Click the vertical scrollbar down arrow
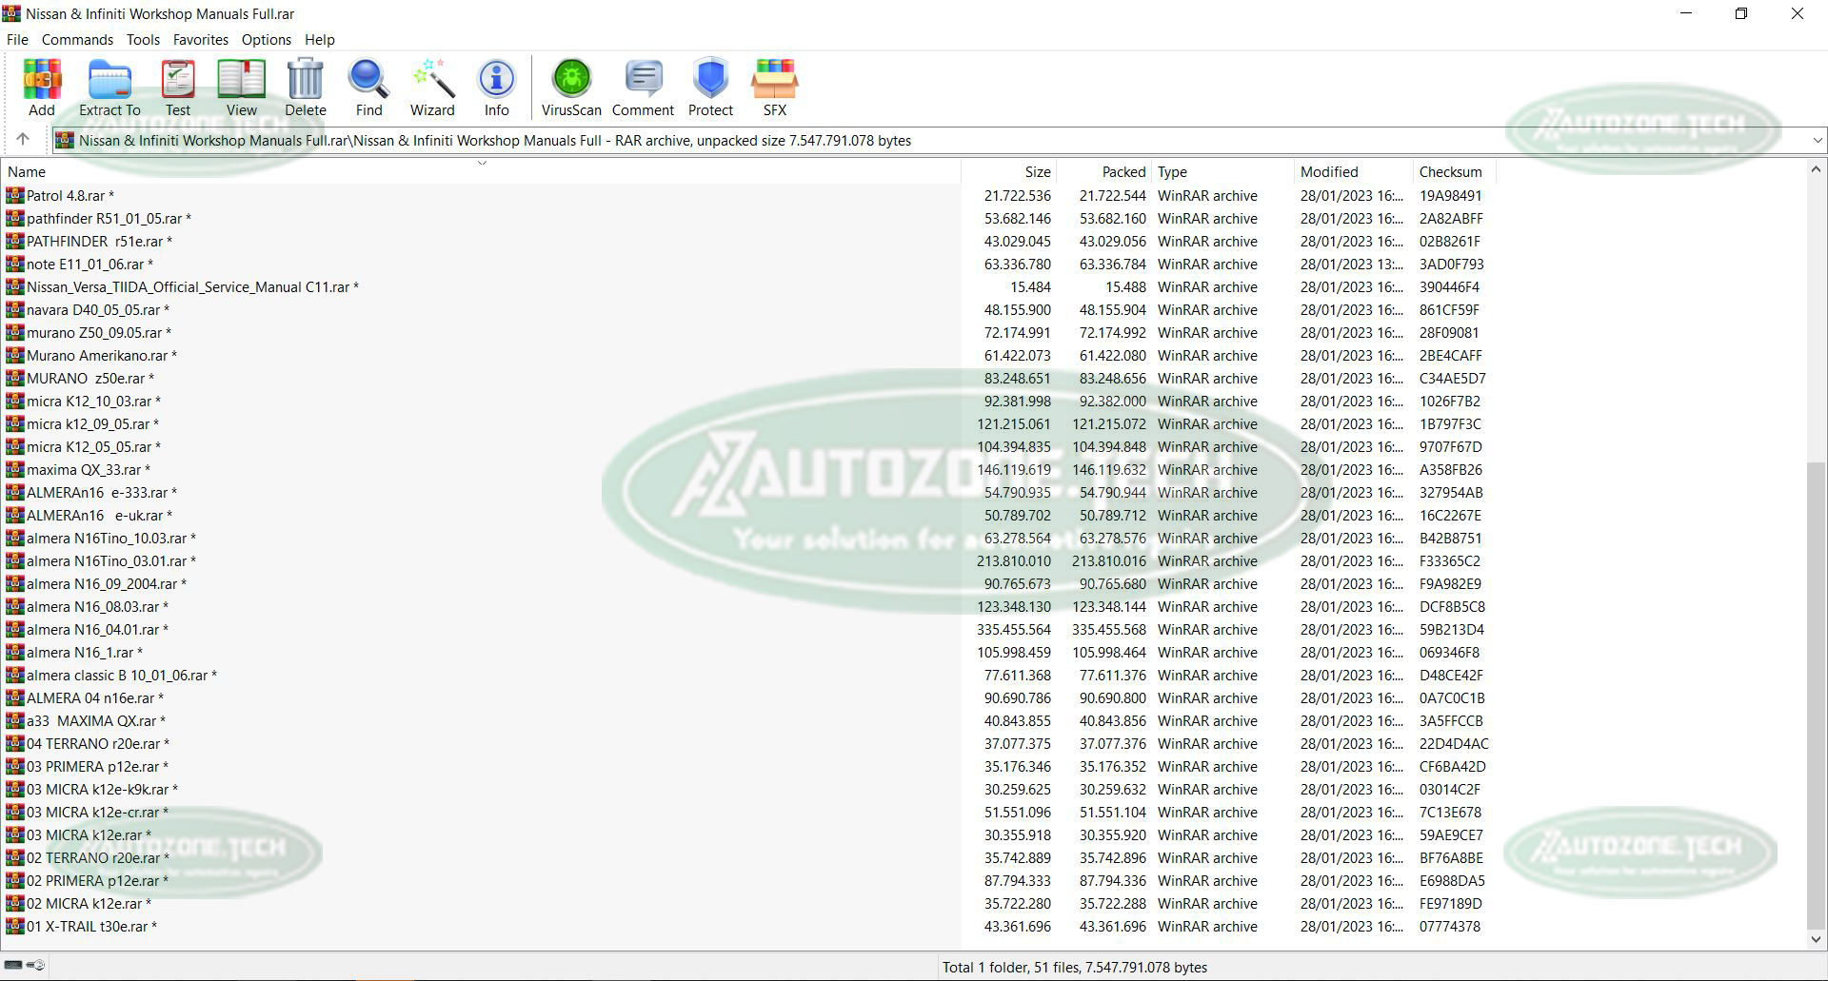1828x981 pixels. pyautogui.click(x=1816, y=940)
